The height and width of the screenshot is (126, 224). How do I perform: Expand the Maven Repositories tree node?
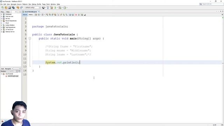click(x=1, y=21)
